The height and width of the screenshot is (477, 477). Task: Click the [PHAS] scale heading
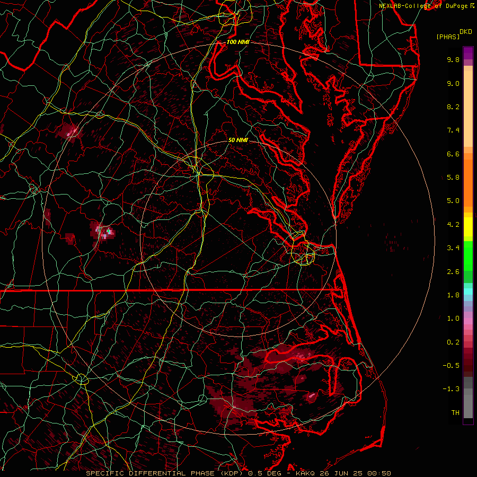[448, 37]
